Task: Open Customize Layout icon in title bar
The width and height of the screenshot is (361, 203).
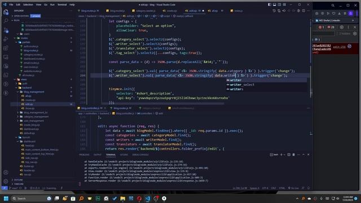Action: tap(284, 5)
